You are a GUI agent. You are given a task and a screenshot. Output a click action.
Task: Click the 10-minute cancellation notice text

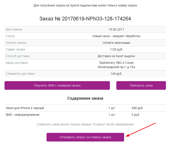85,124
